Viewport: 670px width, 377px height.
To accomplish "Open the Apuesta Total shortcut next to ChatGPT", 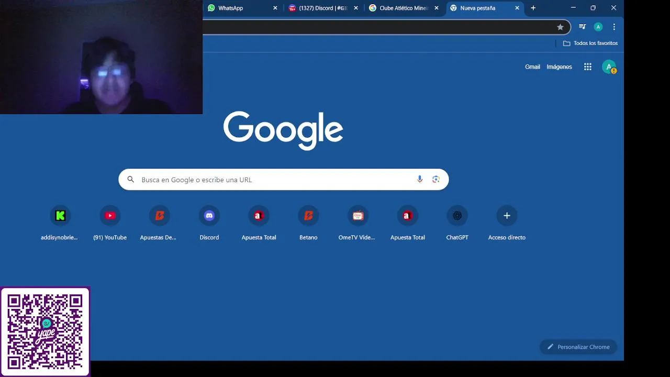I will 407,223.
